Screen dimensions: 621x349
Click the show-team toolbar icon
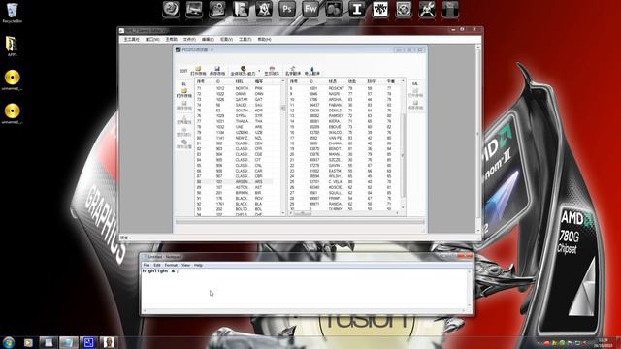(x=272, y=71)
